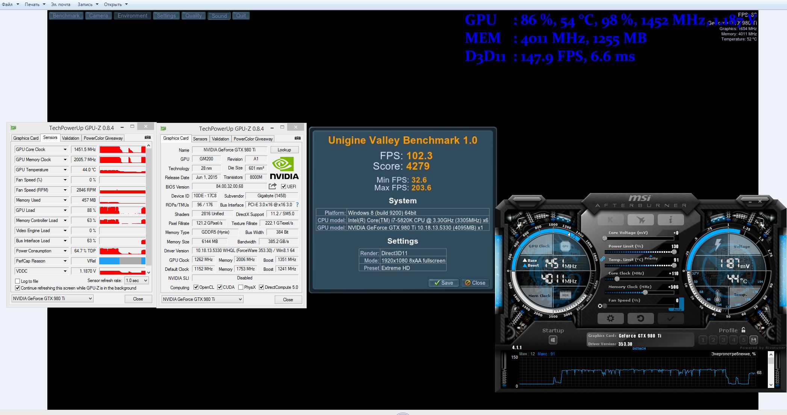This screenshot has width=787, height=415.
Task: Uncheck continue refreshing in background option
Action: coord(18,288)
